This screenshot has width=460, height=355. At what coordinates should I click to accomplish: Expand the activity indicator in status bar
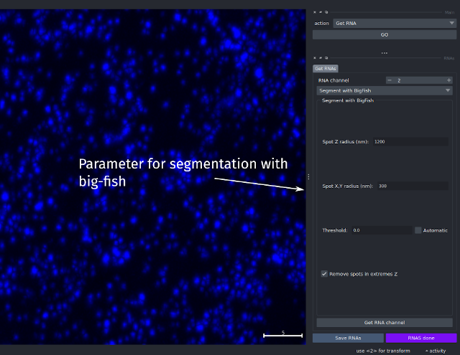(436, 351)
